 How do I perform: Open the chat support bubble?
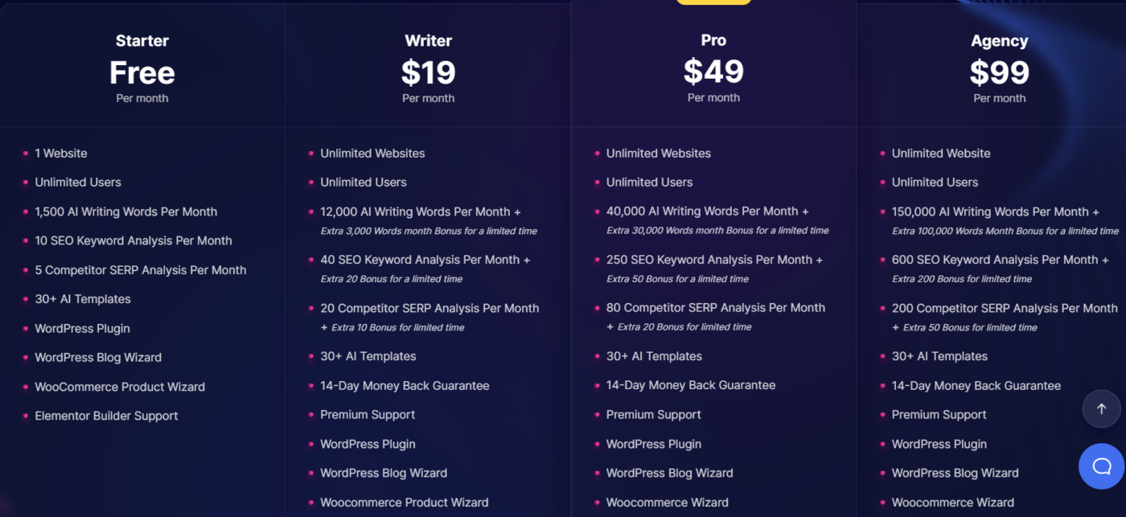pos(1101,466)
